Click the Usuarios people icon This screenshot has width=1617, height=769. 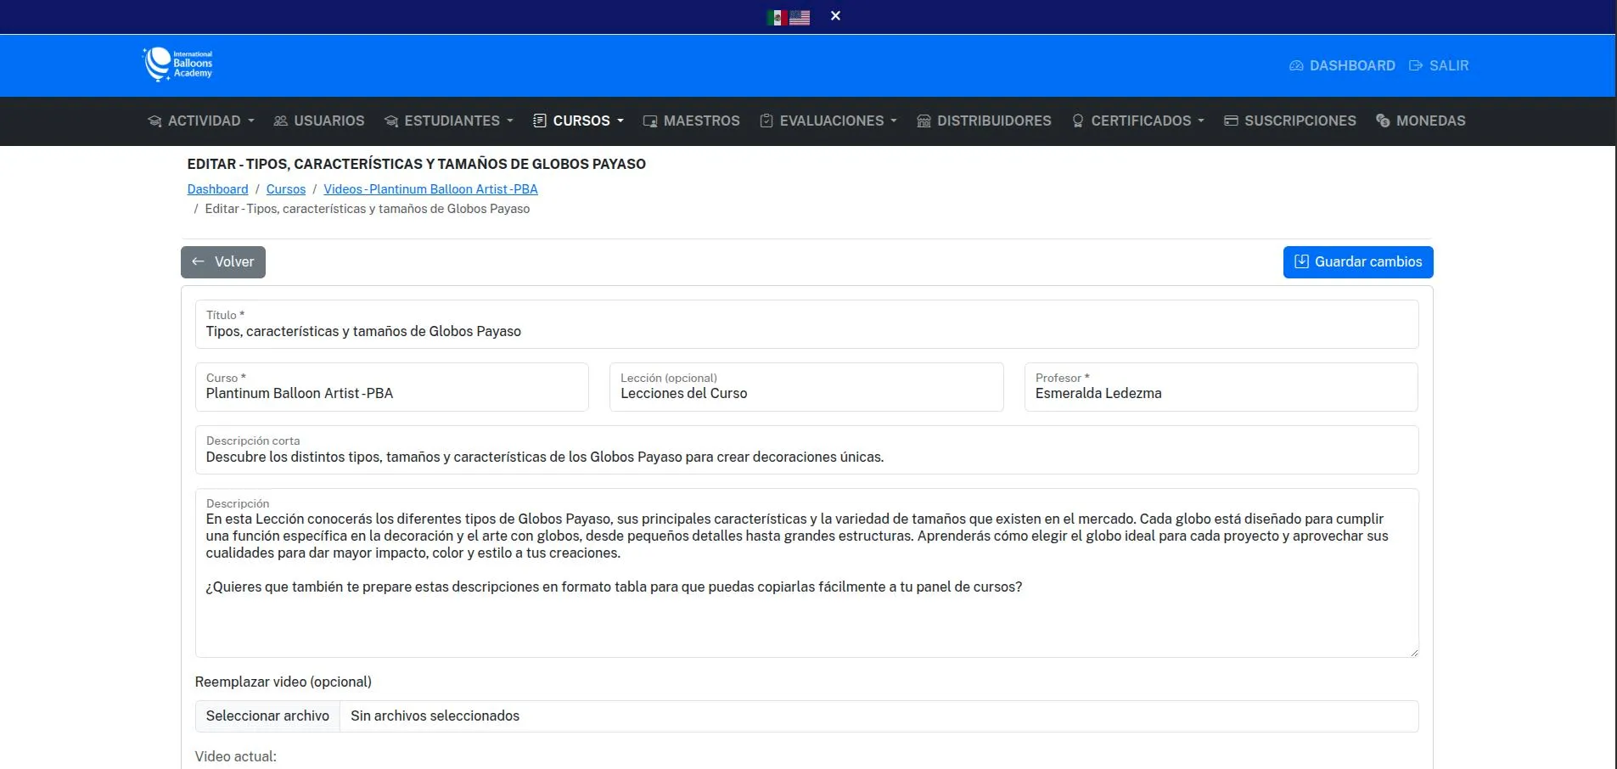pos(280,121)
